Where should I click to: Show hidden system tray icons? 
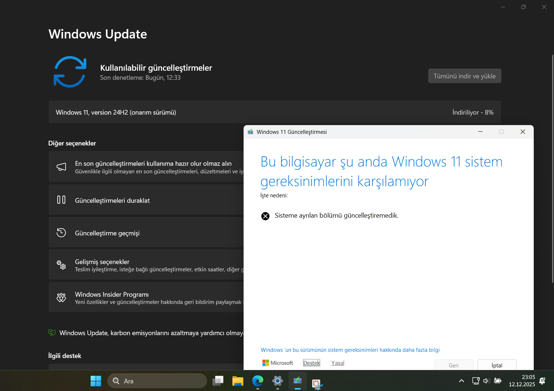[462, 381]
